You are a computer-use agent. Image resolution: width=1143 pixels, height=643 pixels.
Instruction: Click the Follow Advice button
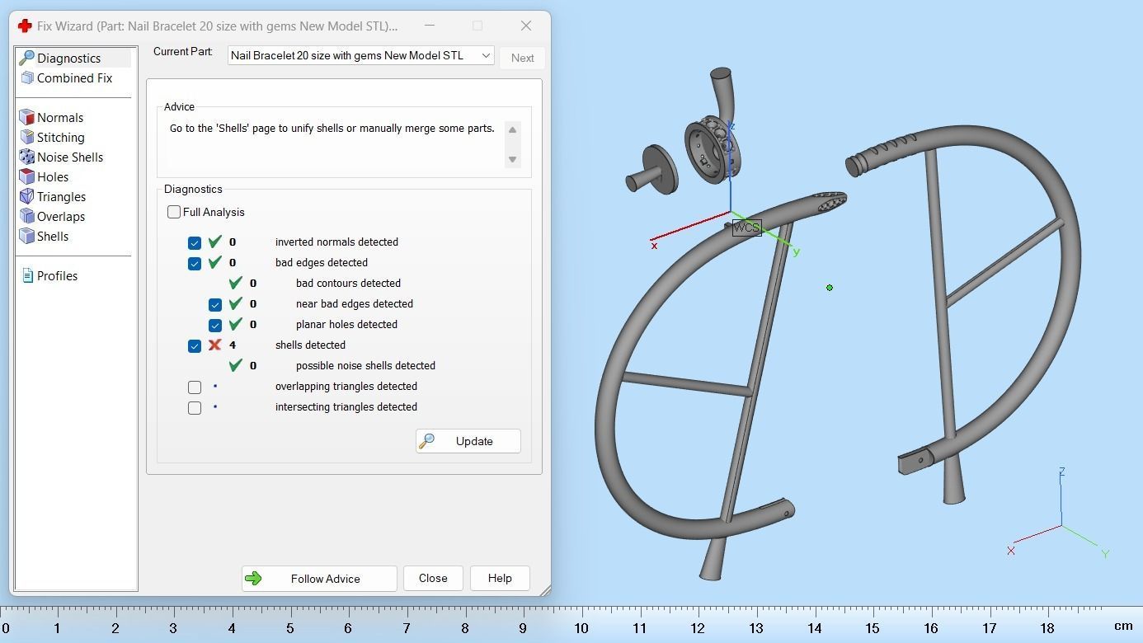319,578
